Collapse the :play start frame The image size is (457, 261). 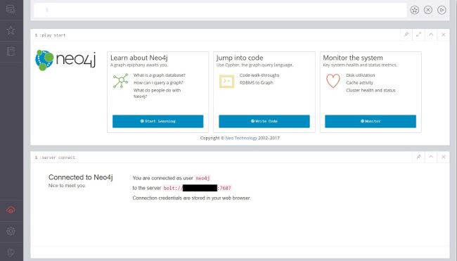(431, 34)
